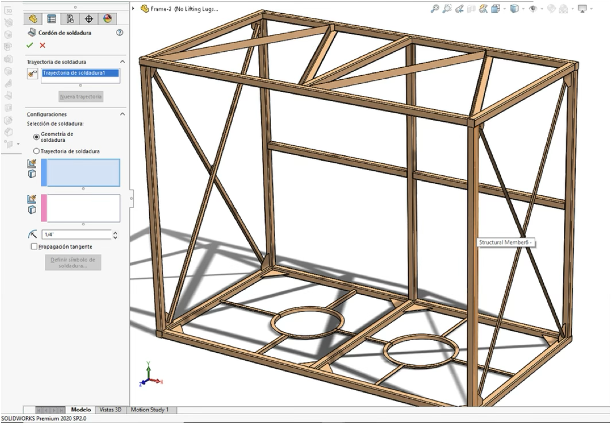Expand the Frame-2 flyout tree arrow
611x424 pixels.
[x=133, y=9]
